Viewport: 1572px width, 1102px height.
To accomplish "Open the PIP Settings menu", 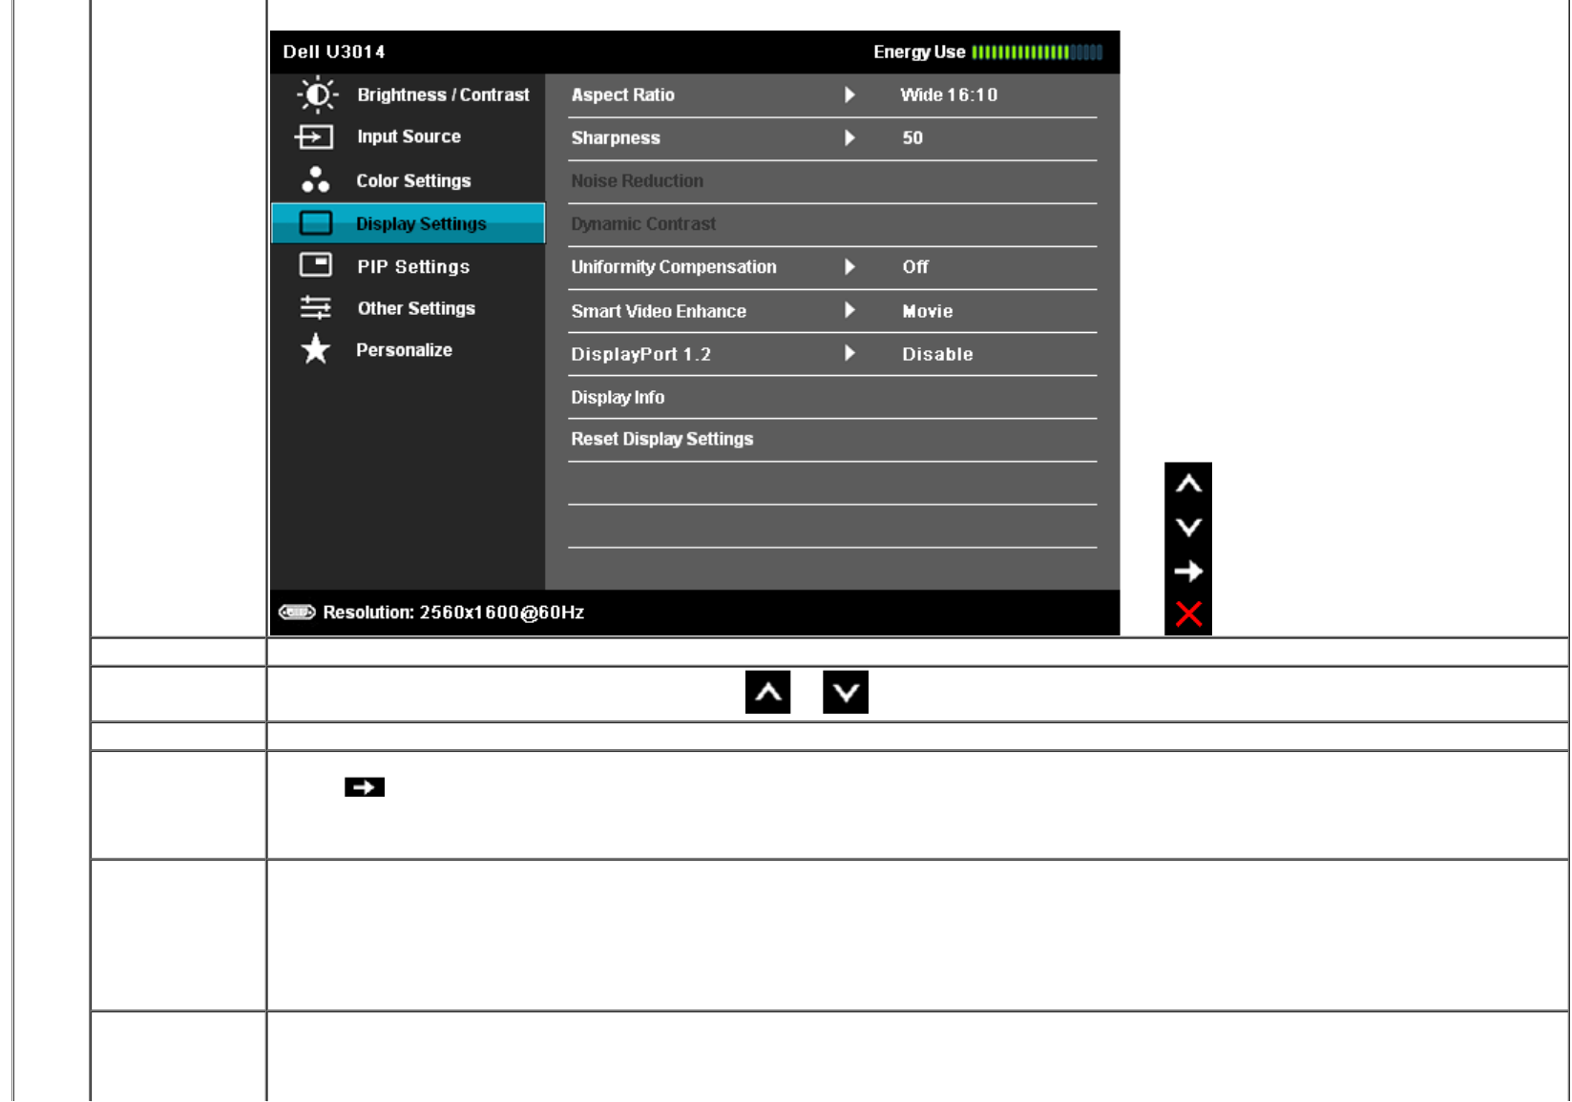I will click(409, 266).
